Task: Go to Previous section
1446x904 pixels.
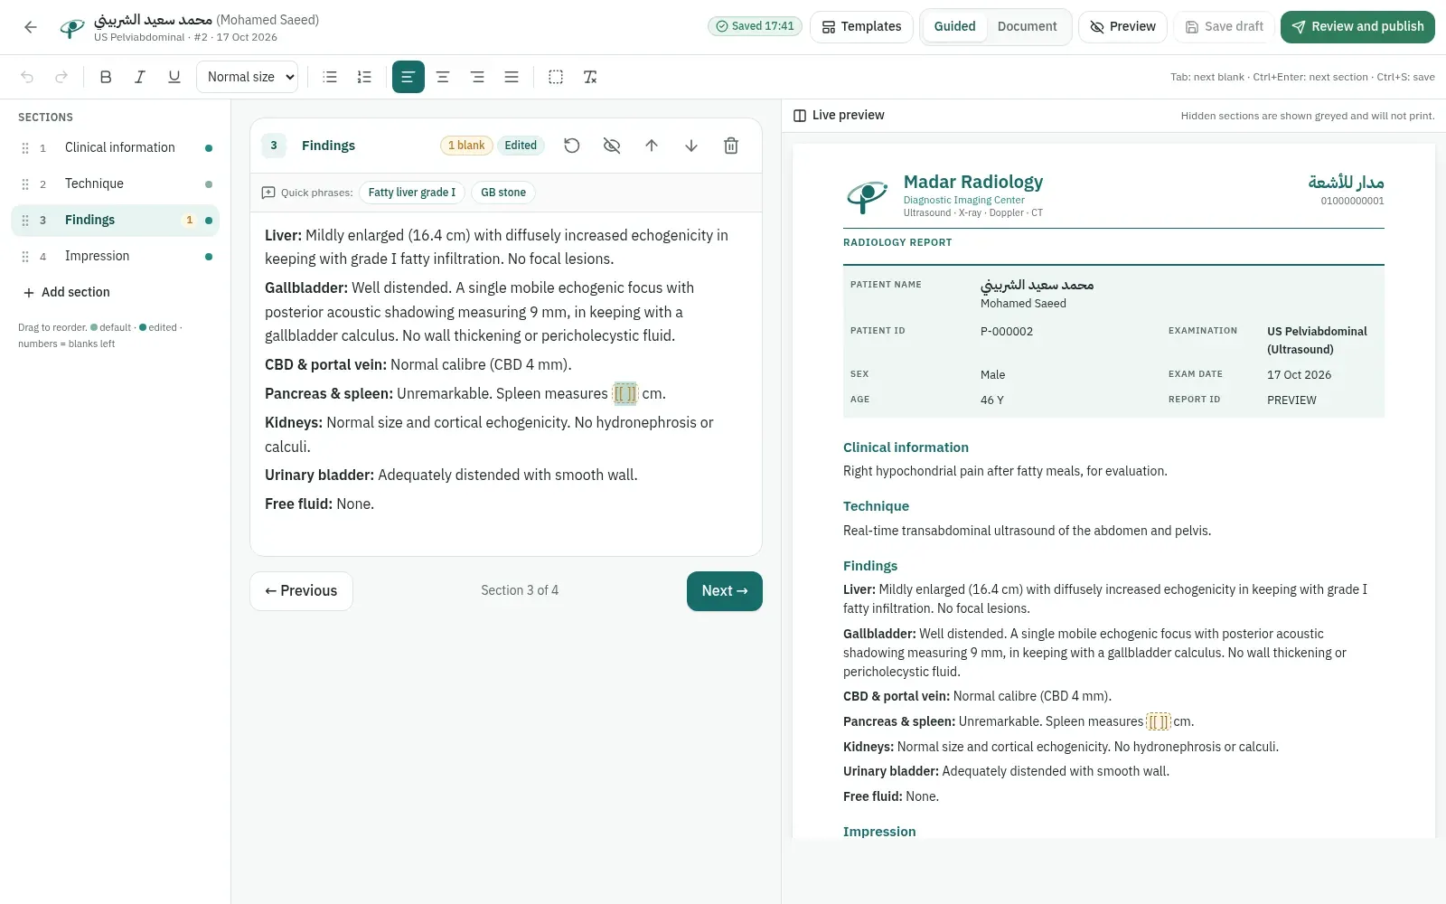Action: [x=301, y=591]
